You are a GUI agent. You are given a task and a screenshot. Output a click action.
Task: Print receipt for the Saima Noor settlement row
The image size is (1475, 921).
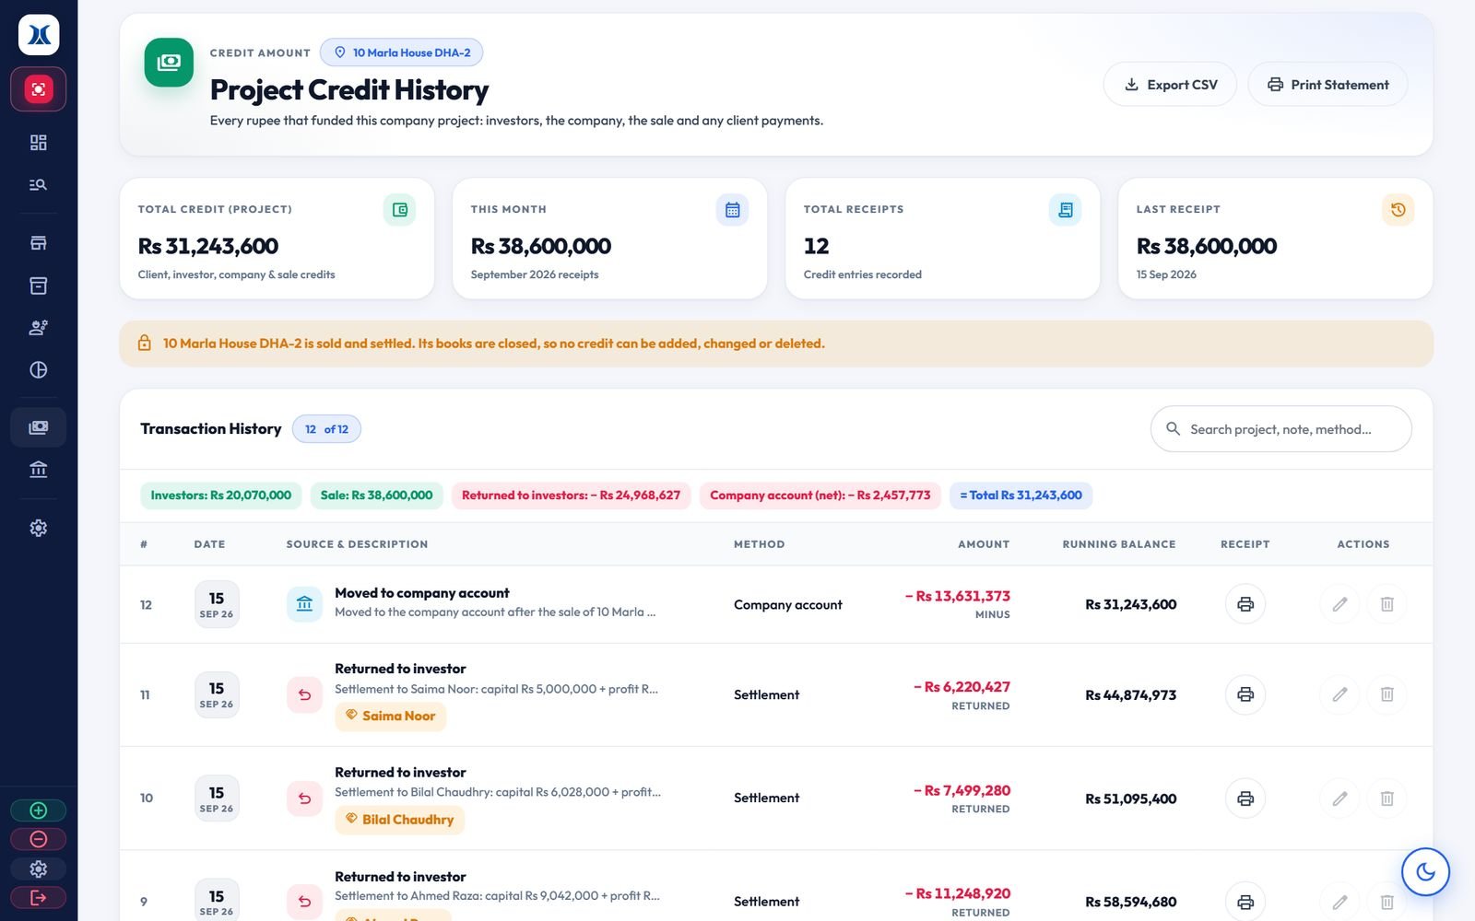point(1245,694)
